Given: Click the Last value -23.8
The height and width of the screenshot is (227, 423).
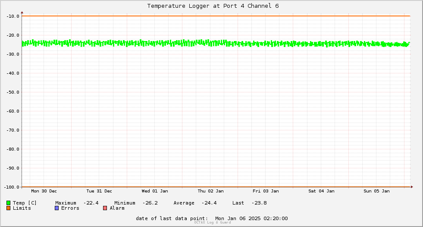Looking at the screenshot, I should click(259, 203).
